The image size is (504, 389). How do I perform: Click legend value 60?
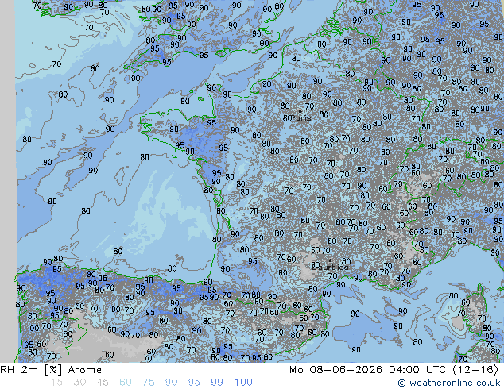126,383
